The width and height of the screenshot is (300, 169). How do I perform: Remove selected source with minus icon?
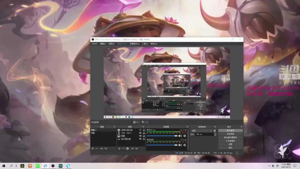pos(123,148)
